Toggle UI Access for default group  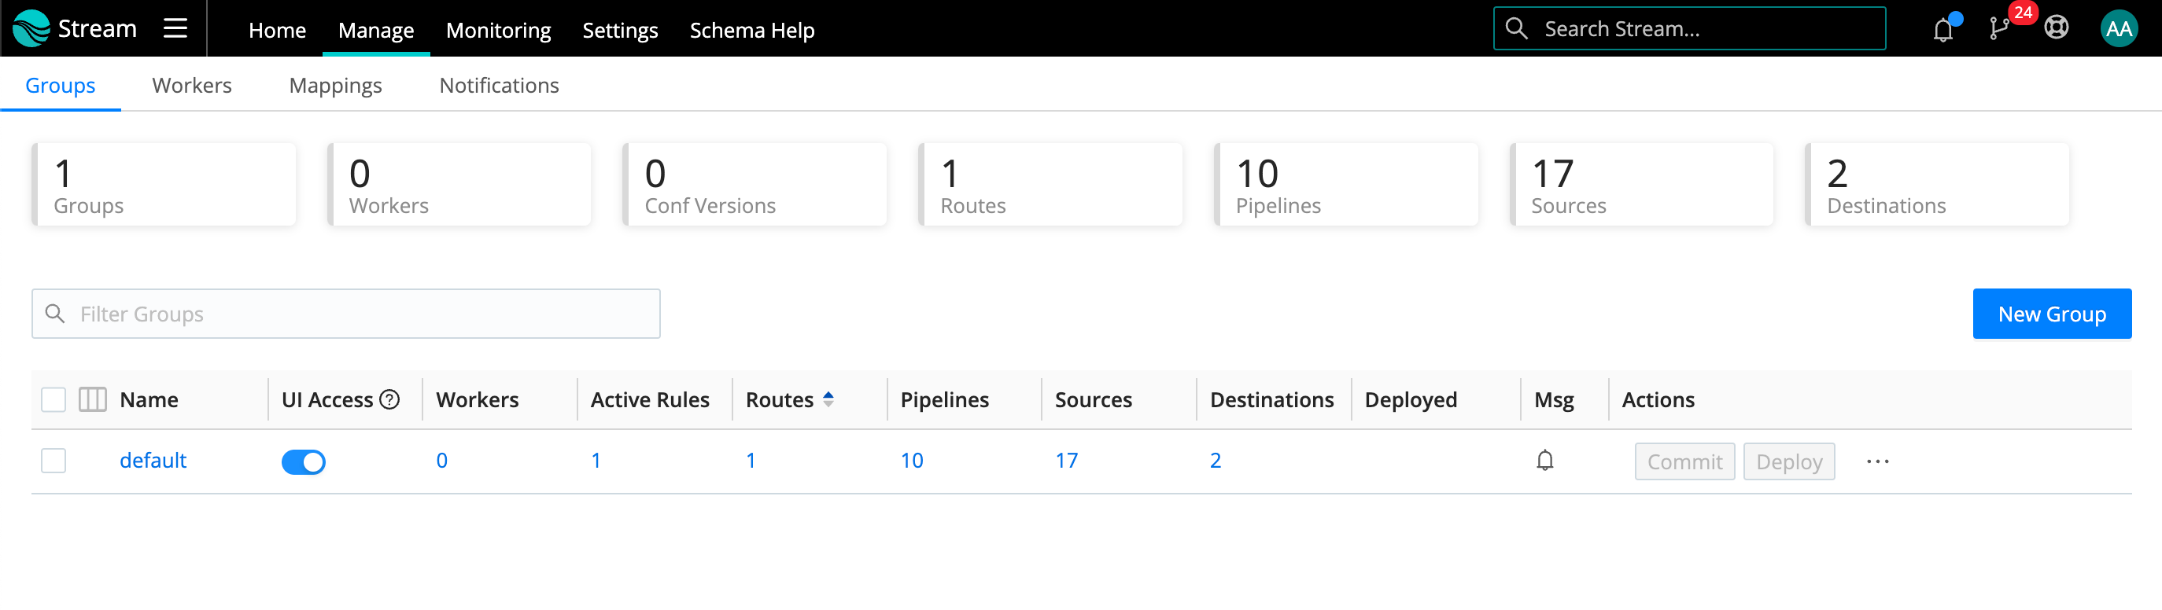point(303,461)
